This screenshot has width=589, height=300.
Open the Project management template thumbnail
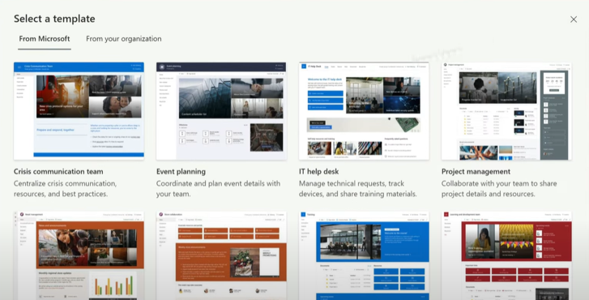pos(506,111)
